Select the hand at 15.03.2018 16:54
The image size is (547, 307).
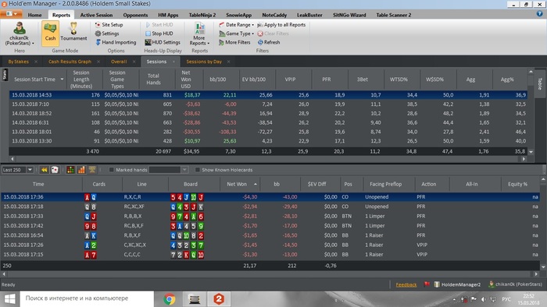270,235
